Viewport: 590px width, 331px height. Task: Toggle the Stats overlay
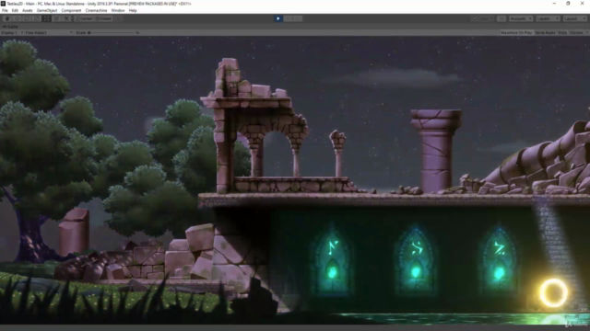[562, 33]
